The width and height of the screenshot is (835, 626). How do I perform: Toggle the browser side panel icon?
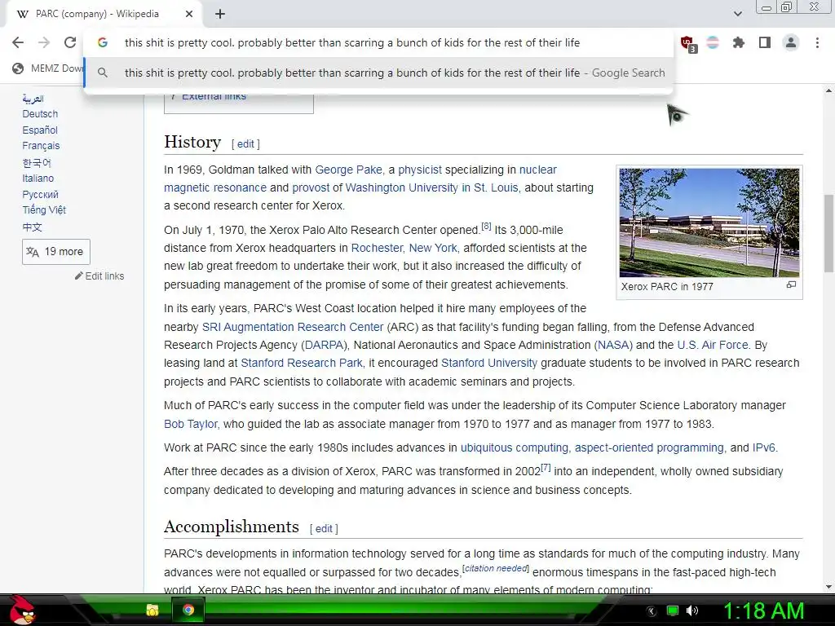click(765, 42)
